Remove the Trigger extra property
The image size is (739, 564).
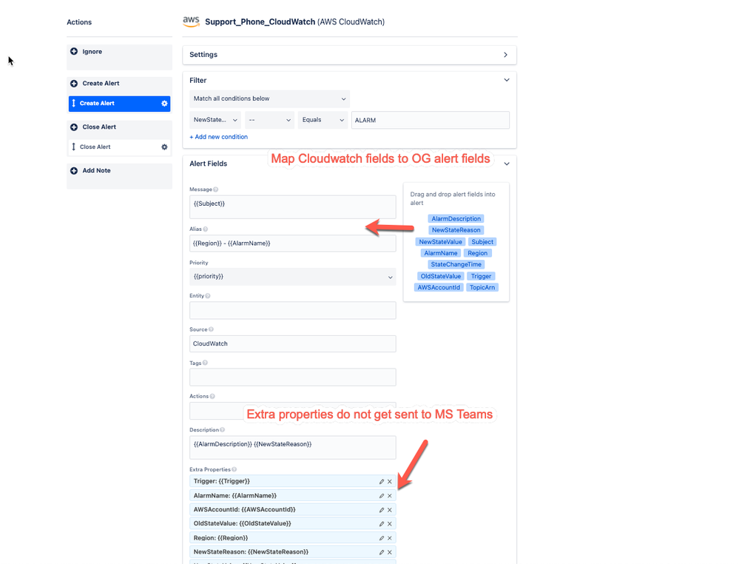[x=390, y=482]
